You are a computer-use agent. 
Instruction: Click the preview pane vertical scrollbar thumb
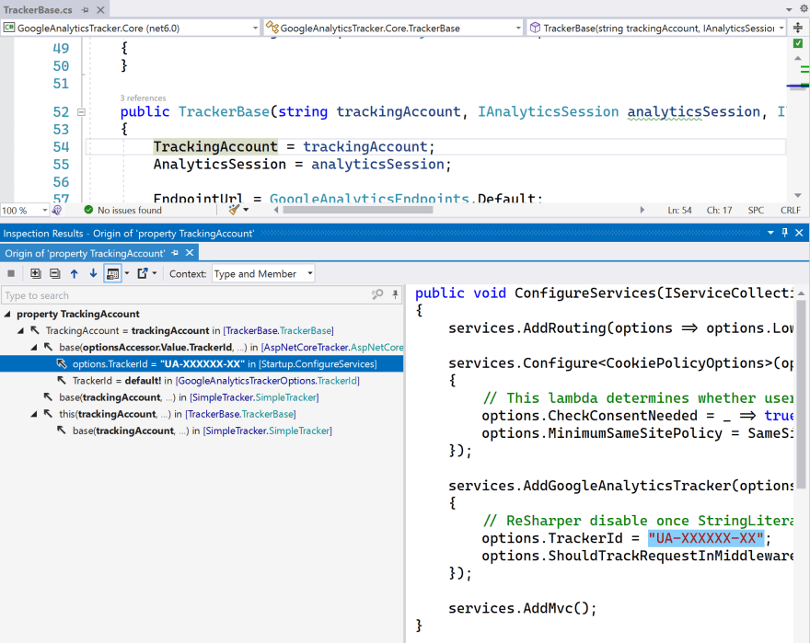click(x=801, y=396)
